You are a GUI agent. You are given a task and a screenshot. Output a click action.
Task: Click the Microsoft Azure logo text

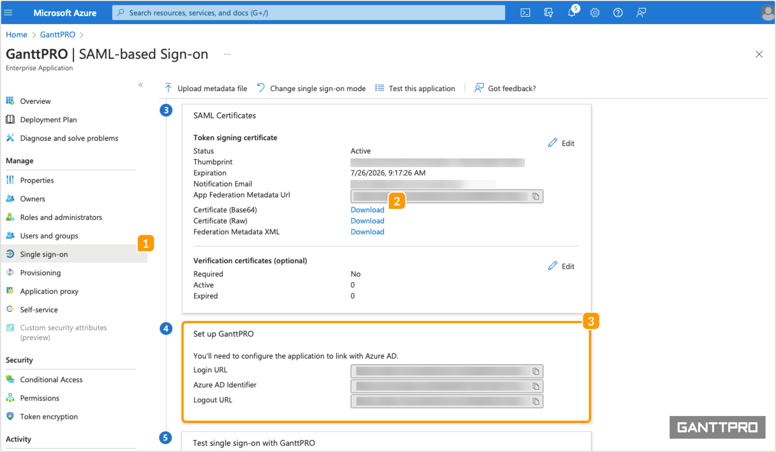[x=65, y=12]
